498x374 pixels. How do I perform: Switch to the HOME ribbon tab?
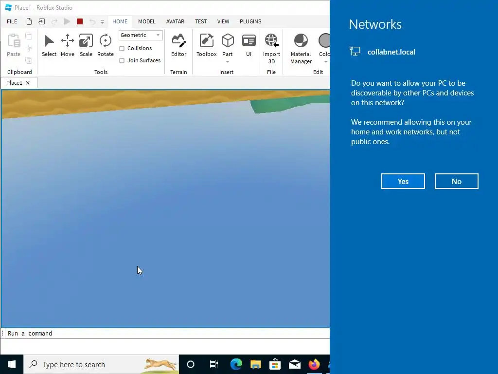tap(120, 21)
